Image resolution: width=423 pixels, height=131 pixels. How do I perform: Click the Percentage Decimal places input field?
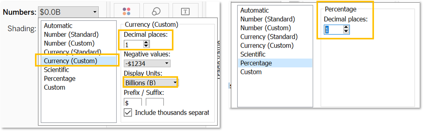click(333, 30)
